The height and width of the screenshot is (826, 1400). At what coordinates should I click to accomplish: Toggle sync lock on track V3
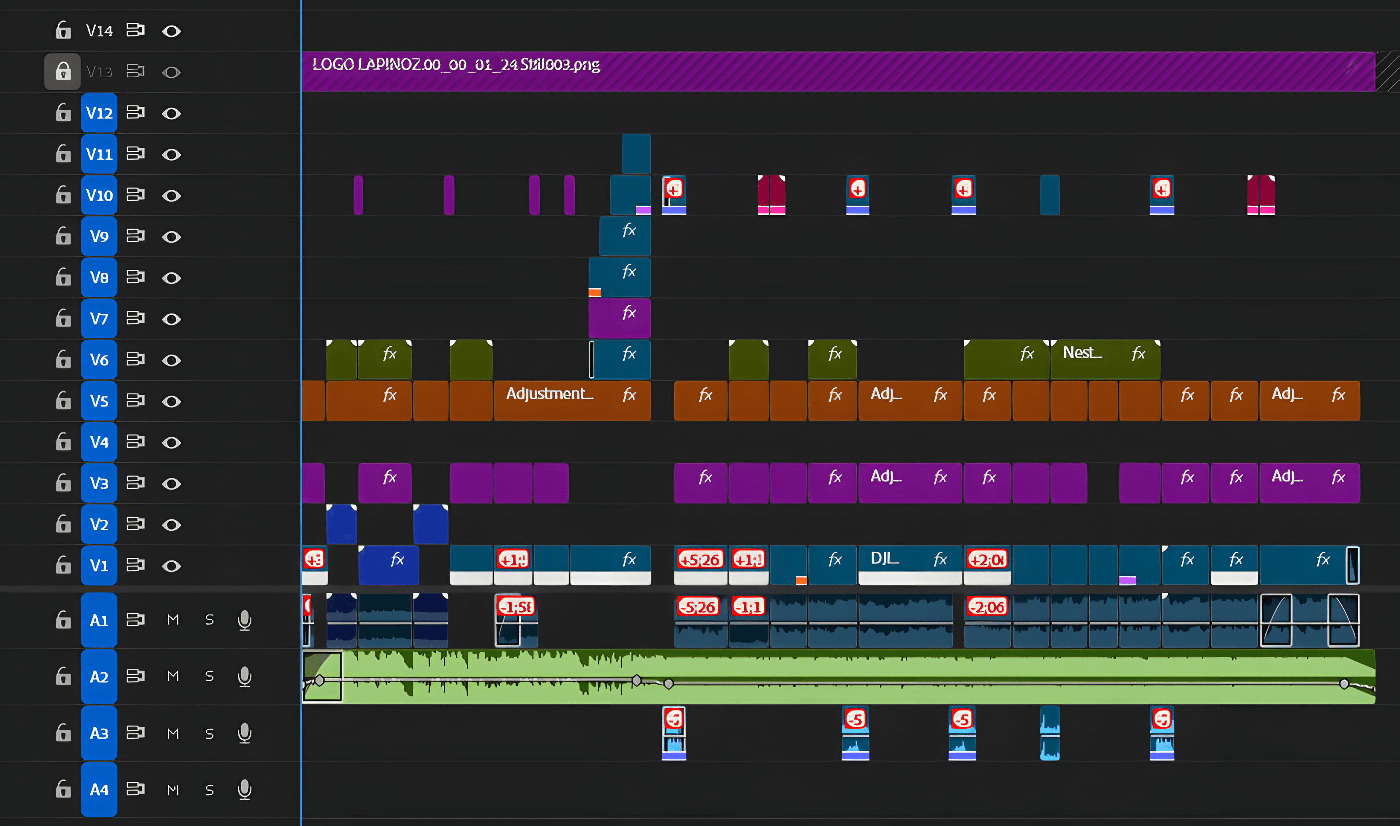(x=135, y=483)
